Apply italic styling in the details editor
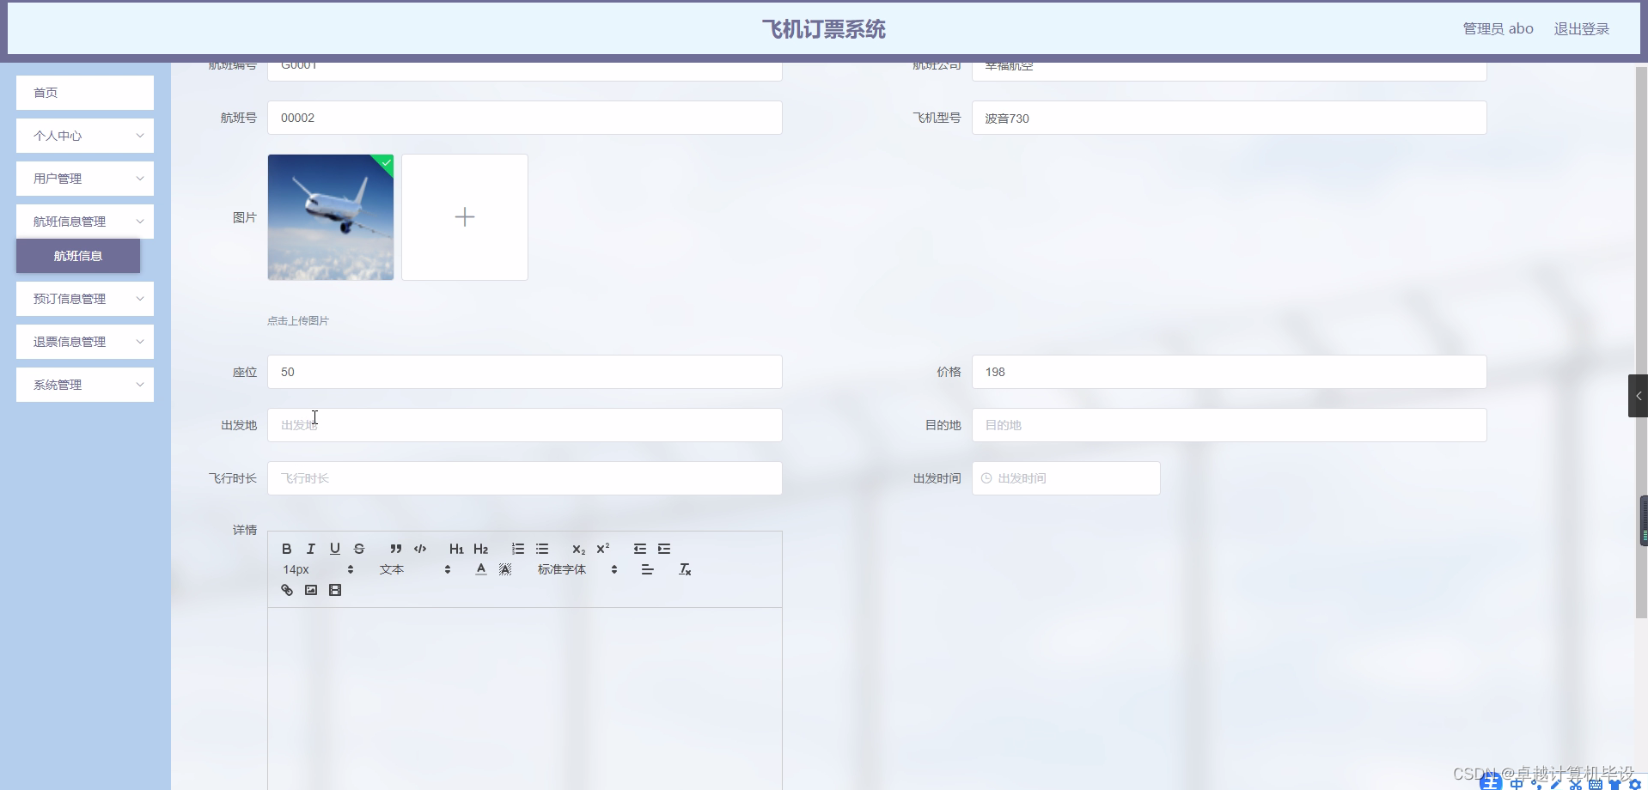The height and width of the screenshot is (790, 1648). pyautogui.click(x=310, y=549)
